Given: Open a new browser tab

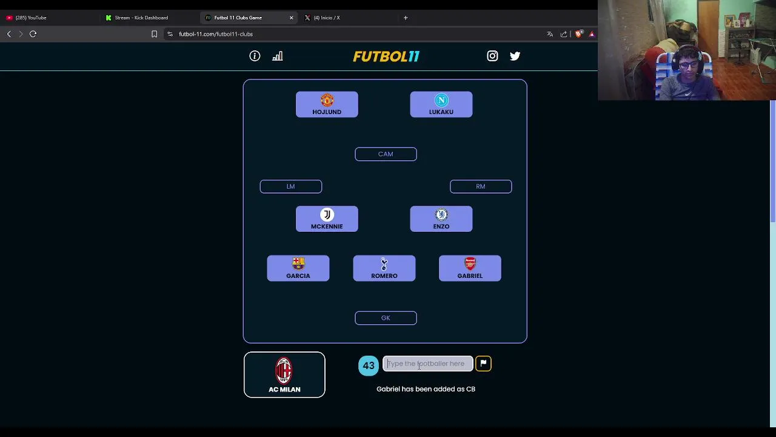Looking at the screenshot, I should tap(406, 18).
